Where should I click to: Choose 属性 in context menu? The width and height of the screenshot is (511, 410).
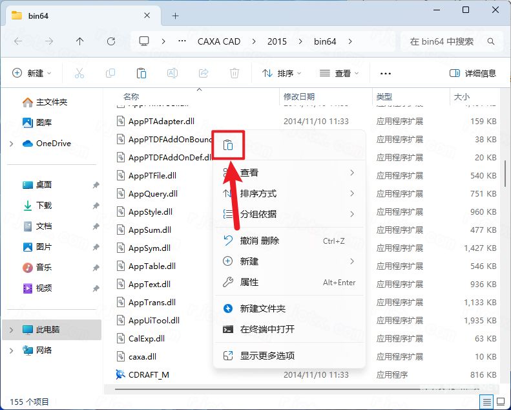click(x=289, y=282)
